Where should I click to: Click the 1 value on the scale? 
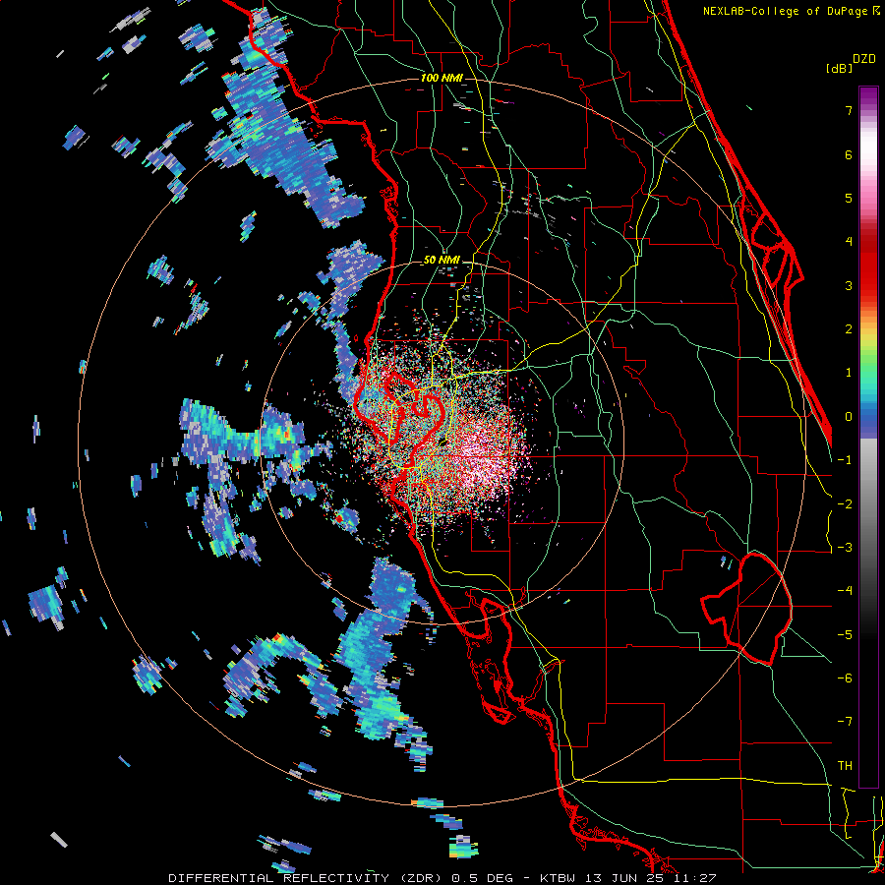pos(849,373)
